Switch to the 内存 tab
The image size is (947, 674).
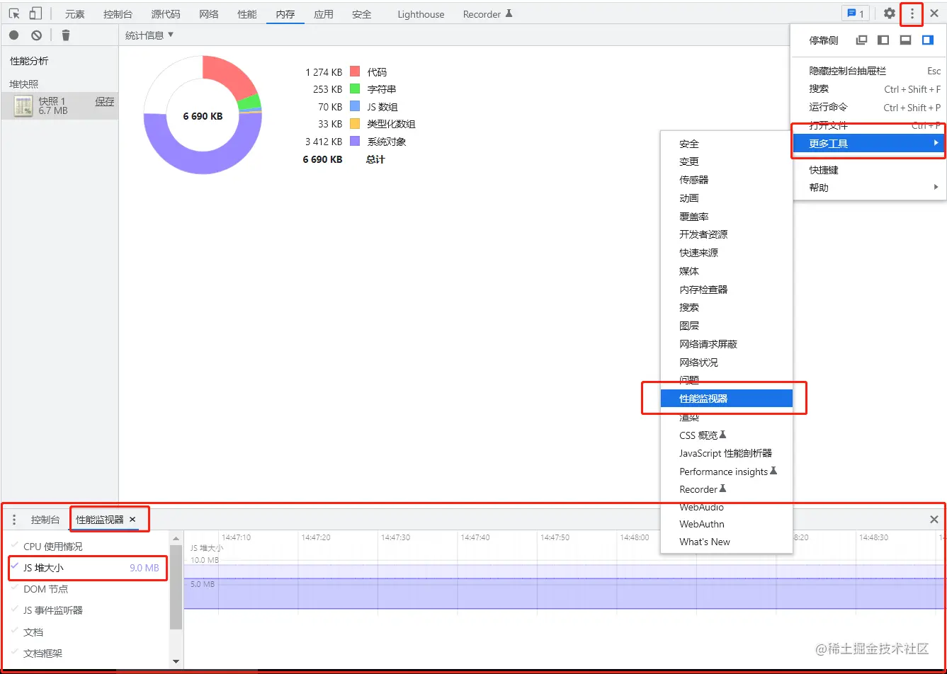coord(285,14)
